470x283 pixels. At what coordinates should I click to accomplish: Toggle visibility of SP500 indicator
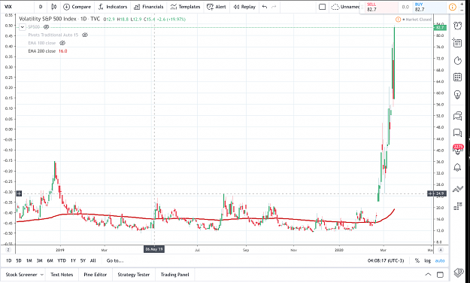pos(46,27)
